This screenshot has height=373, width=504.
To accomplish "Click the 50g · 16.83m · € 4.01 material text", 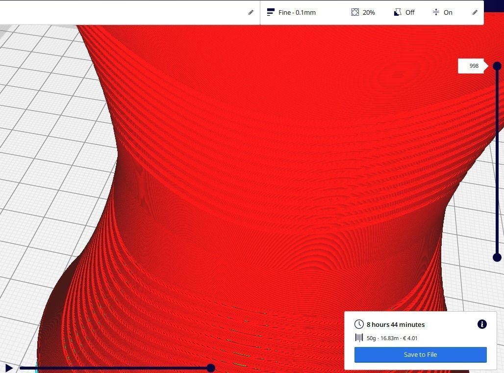I will point(392,338).
